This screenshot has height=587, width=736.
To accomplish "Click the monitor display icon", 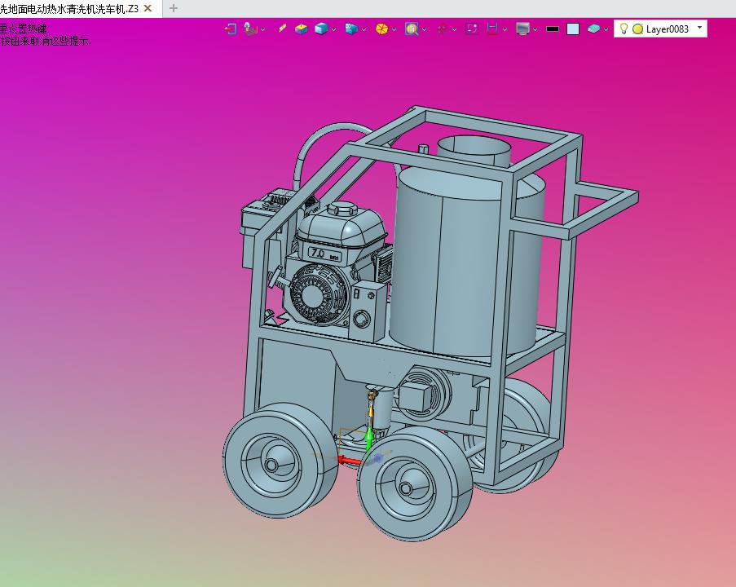I will coord(522,29).
